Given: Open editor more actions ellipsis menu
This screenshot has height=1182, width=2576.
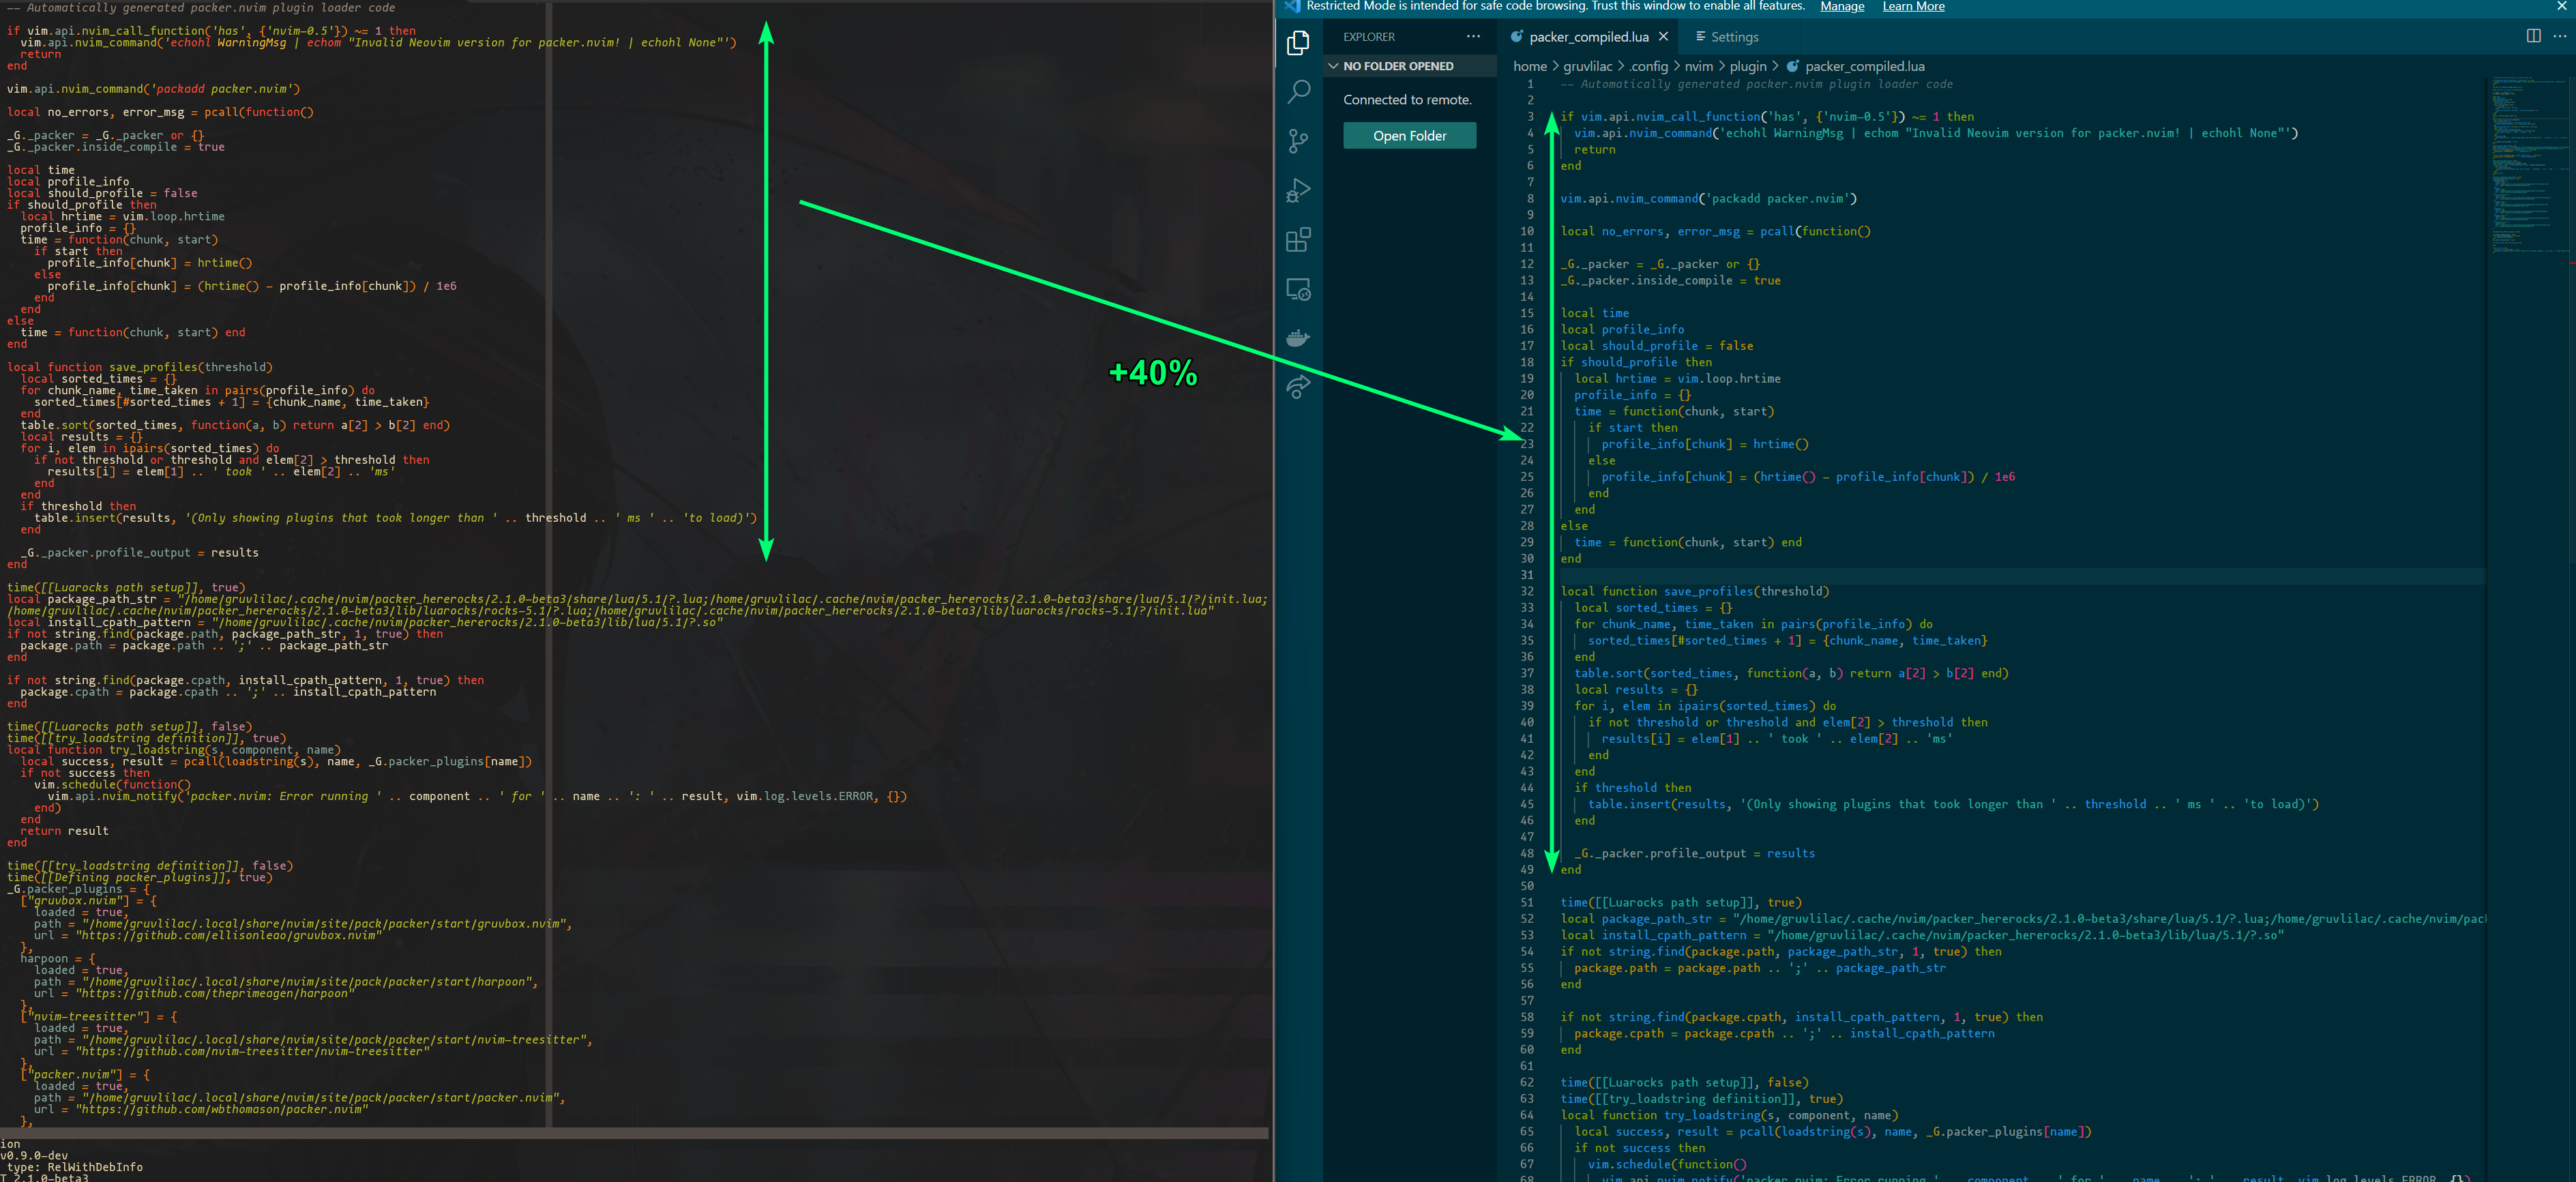Looking at the screenshot, I should click(x=2559, y=36).
